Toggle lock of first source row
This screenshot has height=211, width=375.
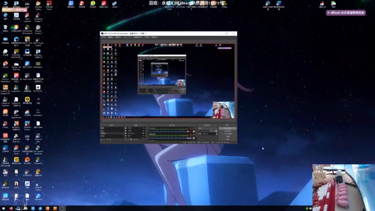pyautogui.click(x=146, y=128)
